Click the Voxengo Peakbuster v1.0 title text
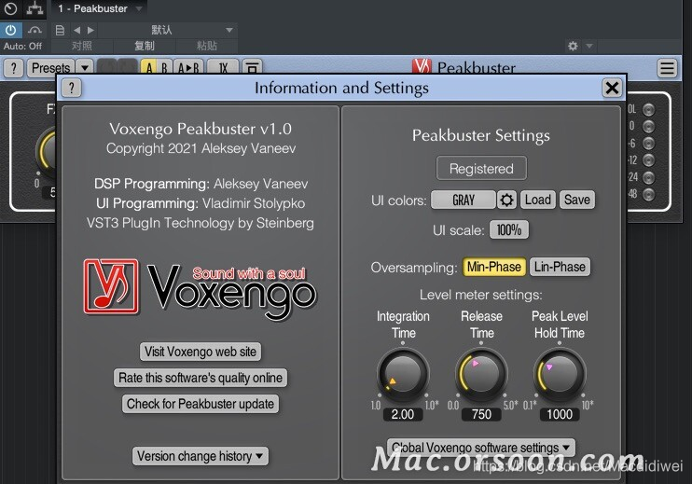The height and width of the screenshot is (484, 692). point(201,129)
